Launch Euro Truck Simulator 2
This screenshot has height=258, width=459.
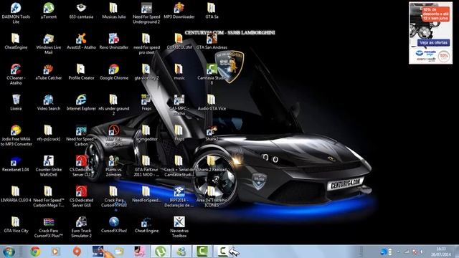[x=81, y=227]
